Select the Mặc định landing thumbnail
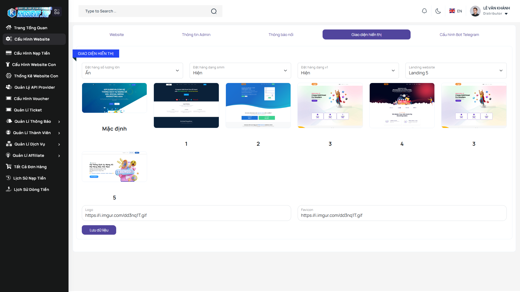Screen dimensions: 520x292 click(x=114, y=98)
